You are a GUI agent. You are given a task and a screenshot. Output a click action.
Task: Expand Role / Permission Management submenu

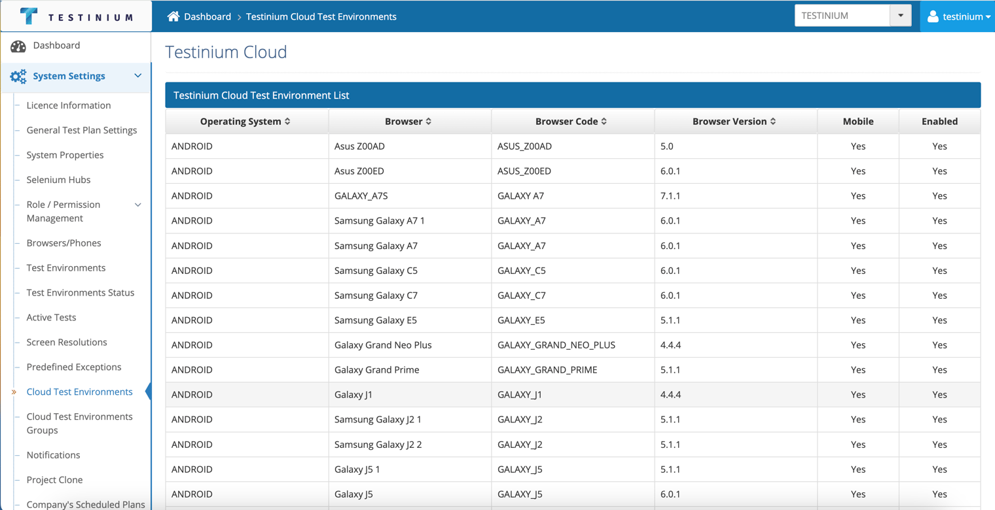tap(138, 205)
